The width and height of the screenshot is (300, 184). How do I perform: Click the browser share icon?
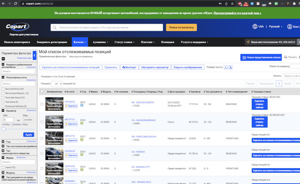pyautogui.click(x=226, y=3)
